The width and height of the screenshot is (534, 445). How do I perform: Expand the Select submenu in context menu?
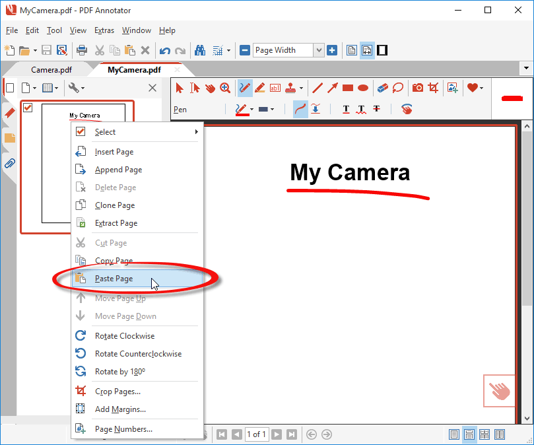(195, 131)
